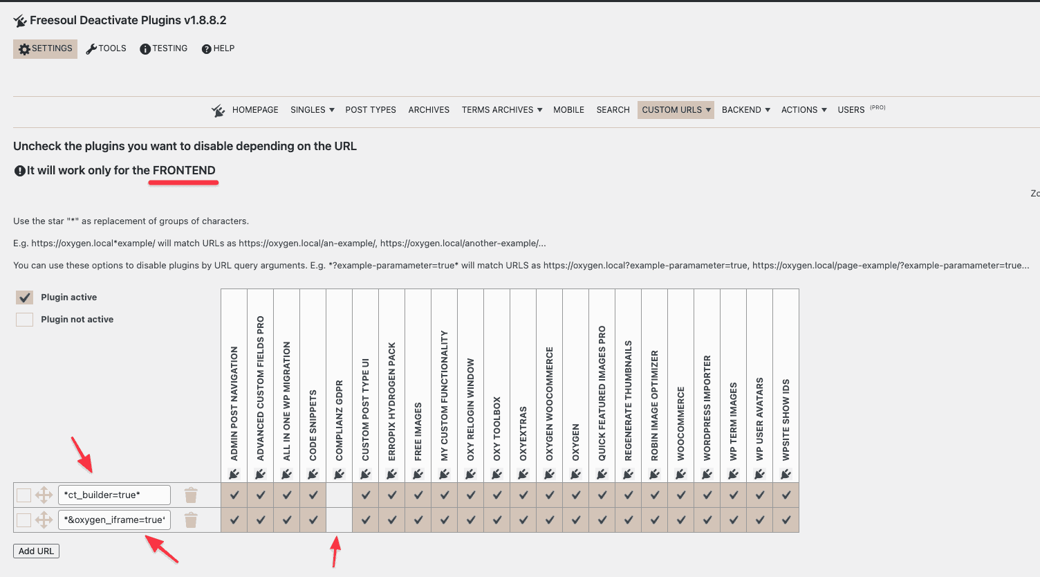Click plug icon under WP Term Images

(734, 474)
